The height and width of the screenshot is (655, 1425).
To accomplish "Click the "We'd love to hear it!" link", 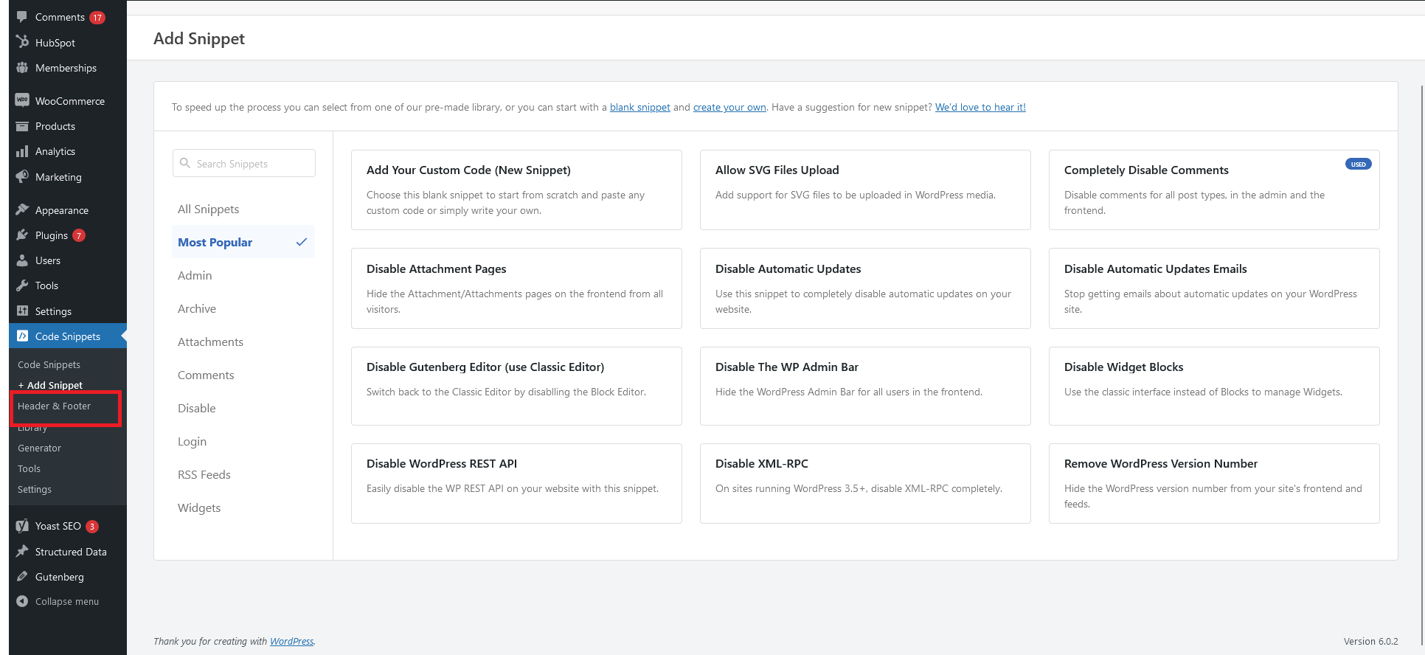I will 980,107.
